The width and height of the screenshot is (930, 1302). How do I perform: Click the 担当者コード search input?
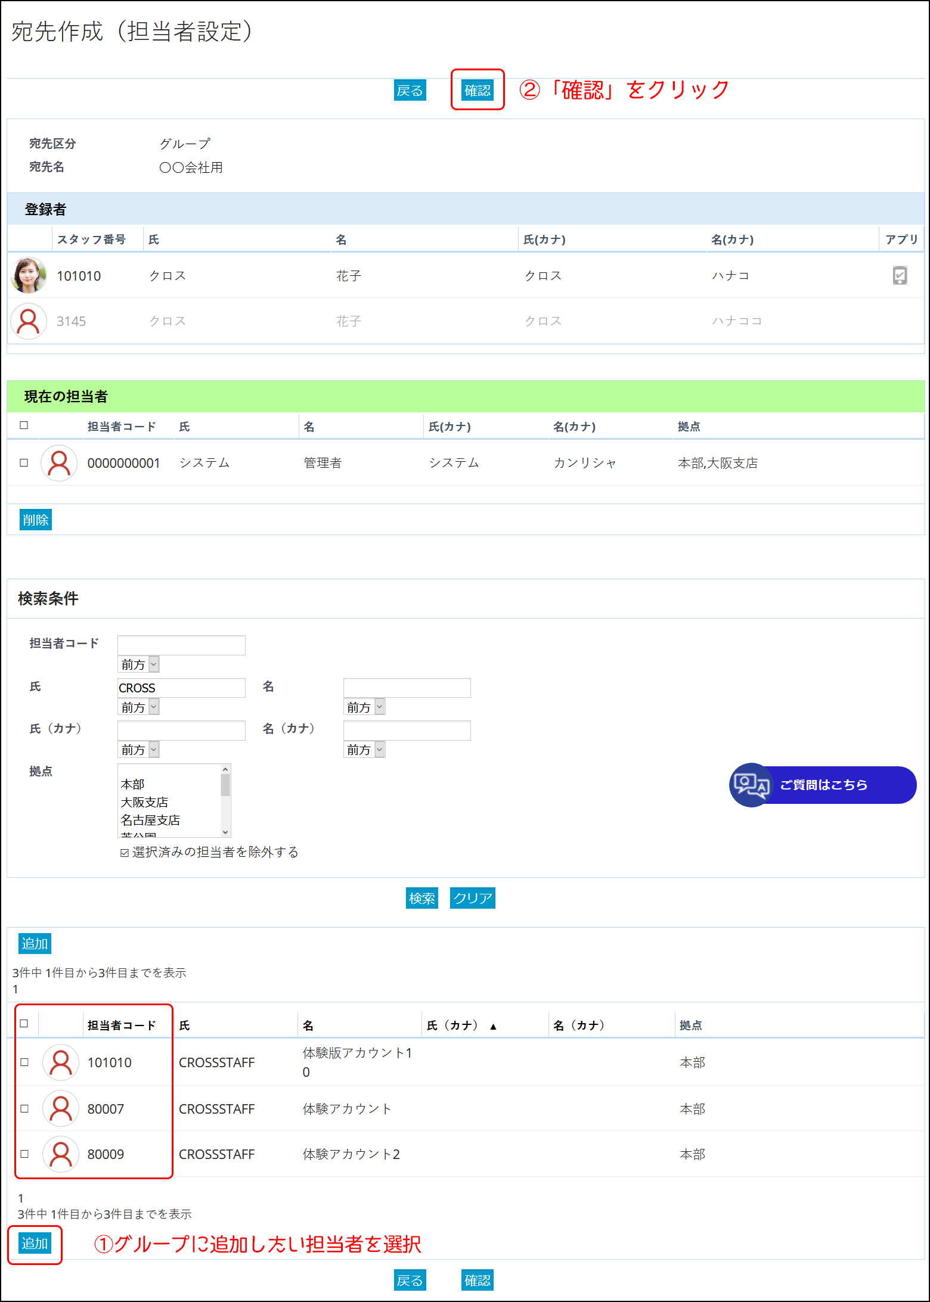[181, 645]
